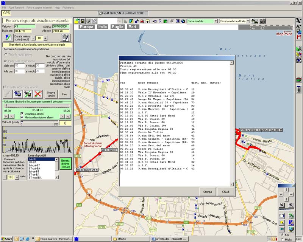The width and height of the screenshot is (303, 242).
Task: Step route forward with the > button
Action: point(62,116)
